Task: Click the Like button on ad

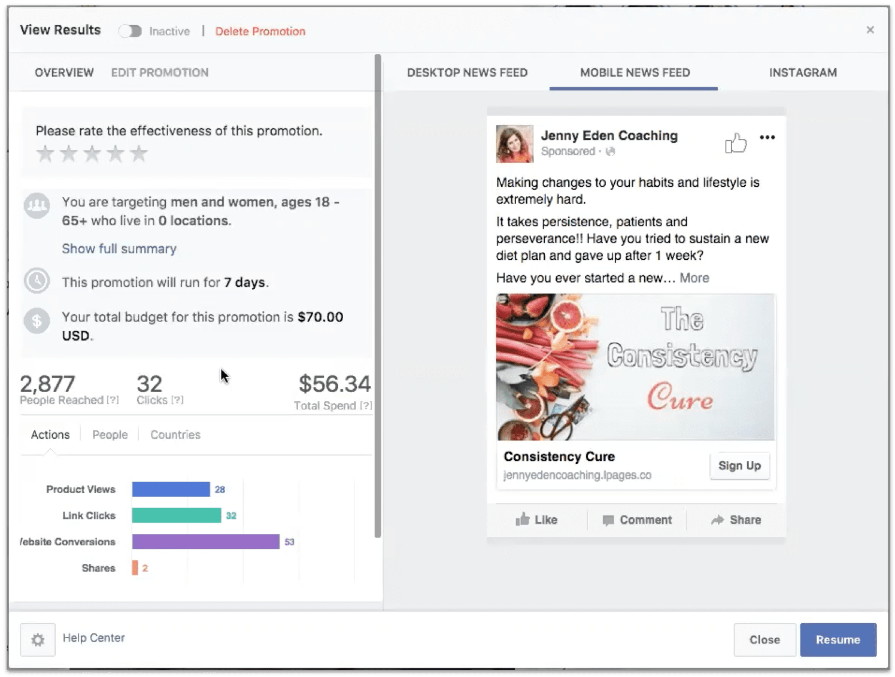Action: pos(536,520)
